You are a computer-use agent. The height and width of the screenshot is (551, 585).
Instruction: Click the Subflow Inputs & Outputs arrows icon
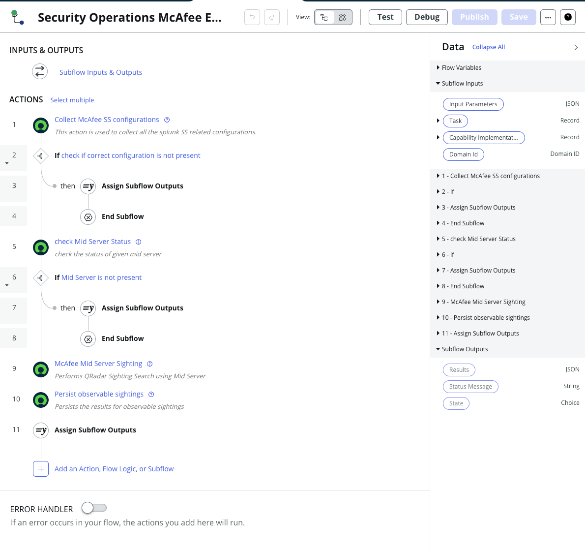[x=40, y=72]
